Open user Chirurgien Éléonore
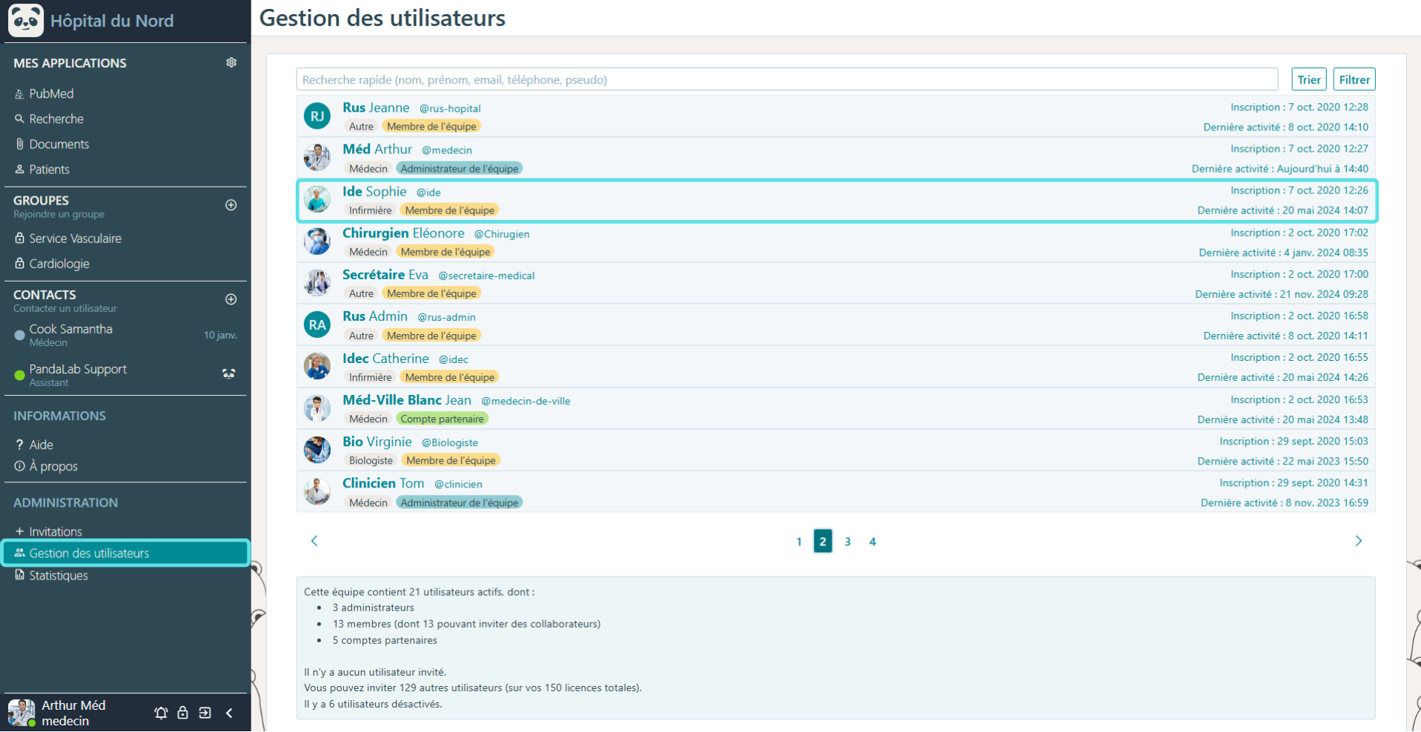Image resolution: width=1421 pixels, height=732 pixels. point(403,233)
